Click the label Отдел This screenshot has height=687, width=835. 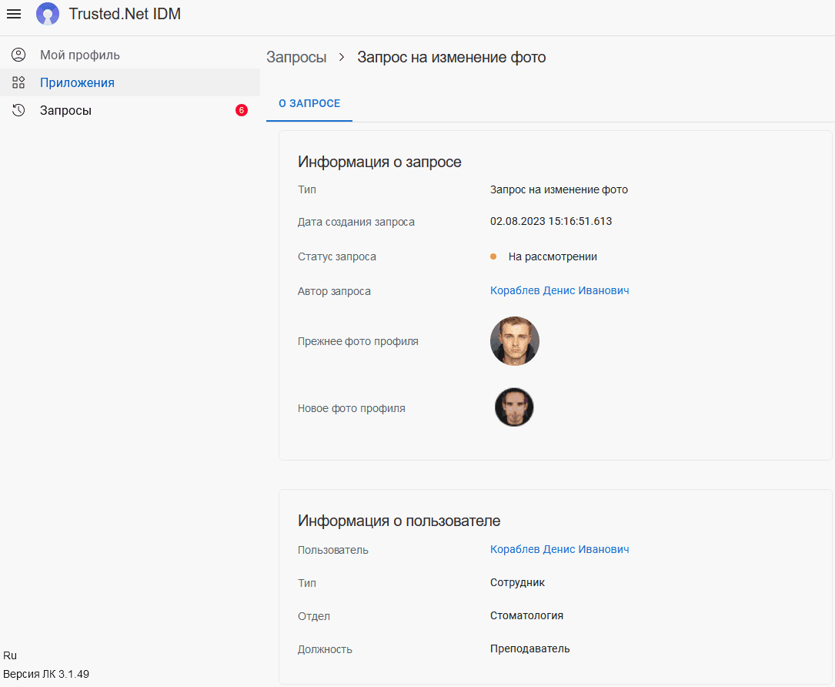pyautogui.click(x=314, y=617)
